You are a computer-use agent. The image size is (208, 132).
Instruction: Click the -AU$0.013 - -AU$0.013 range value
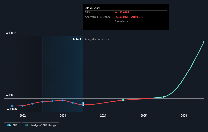point(129,17)
